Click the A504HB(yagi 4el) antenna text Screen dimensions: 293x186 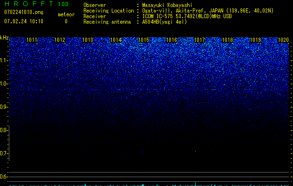coord(164,22)
